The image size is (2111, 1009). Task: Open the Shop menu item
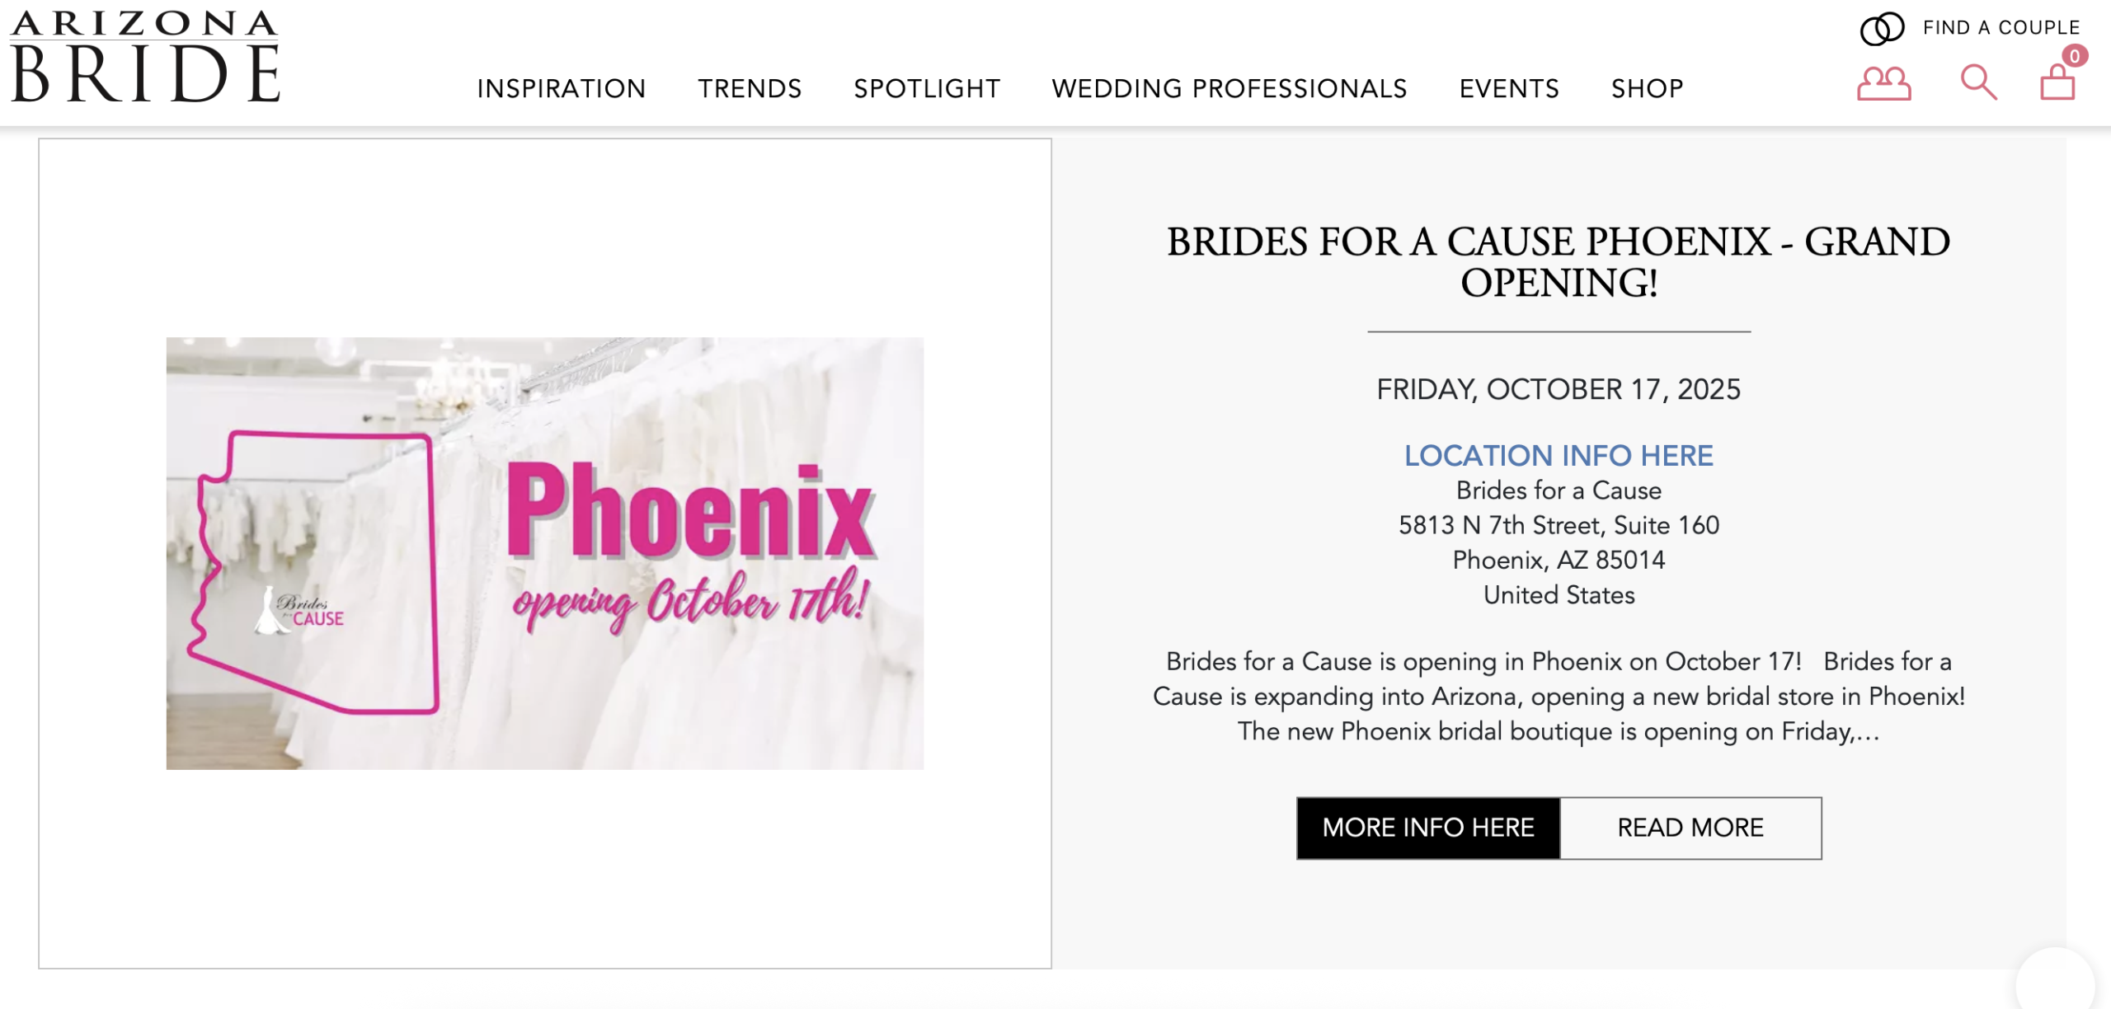coord(1647,88)
